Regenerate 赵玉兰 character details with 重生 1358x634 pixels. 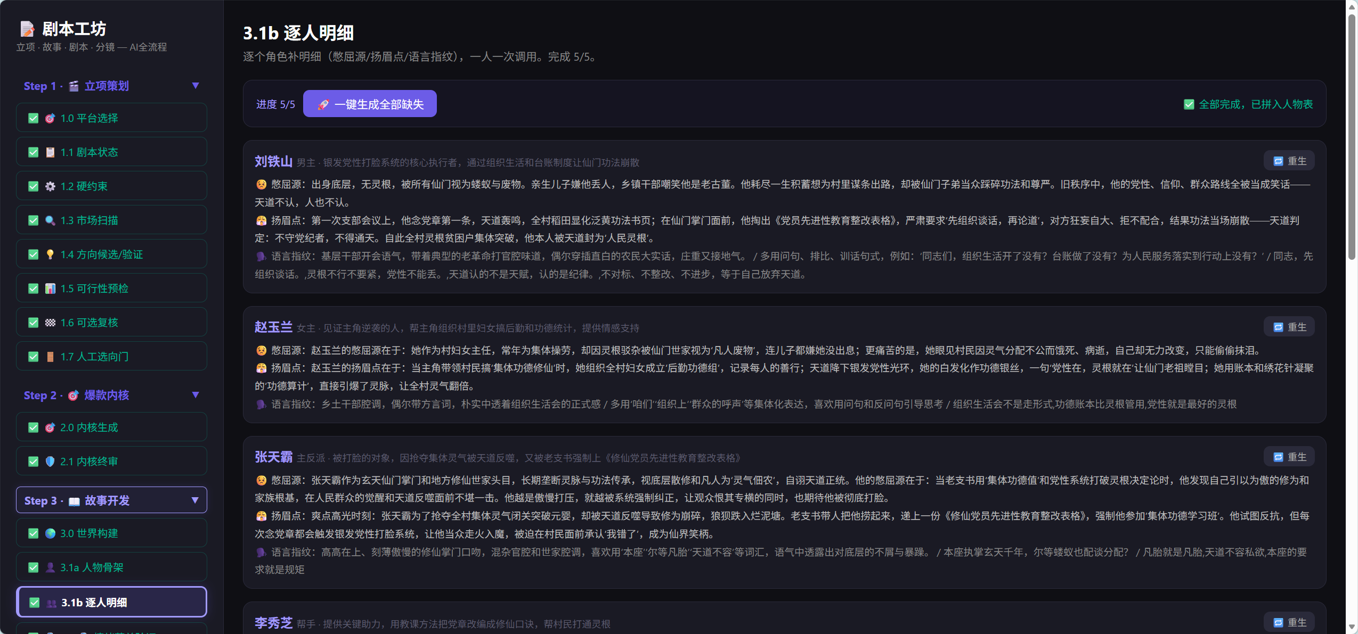click(x=1289, y=327)
